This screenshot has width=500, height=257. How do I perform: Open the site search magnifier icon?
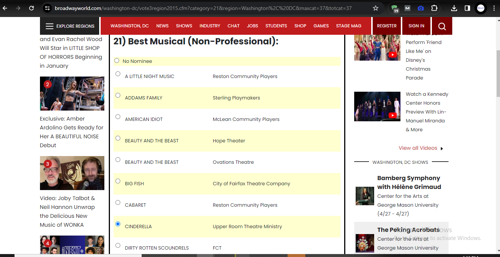pos(442,26)
